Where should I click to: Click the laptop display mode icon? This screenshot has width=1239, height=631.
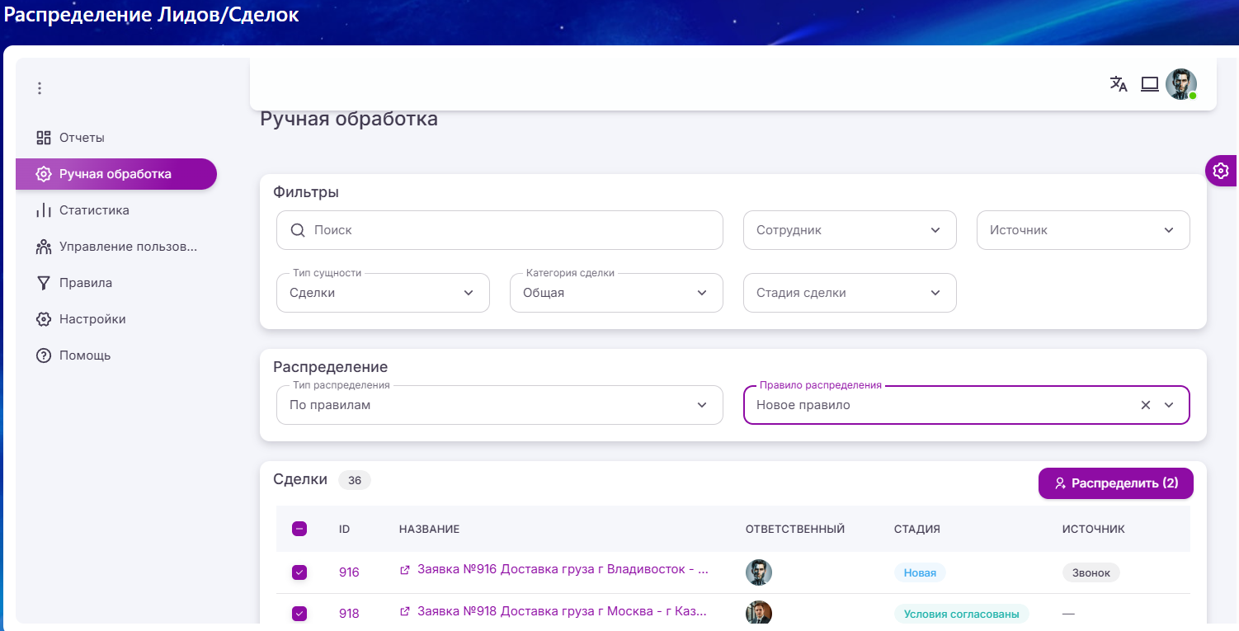(x=1150, y=84)
